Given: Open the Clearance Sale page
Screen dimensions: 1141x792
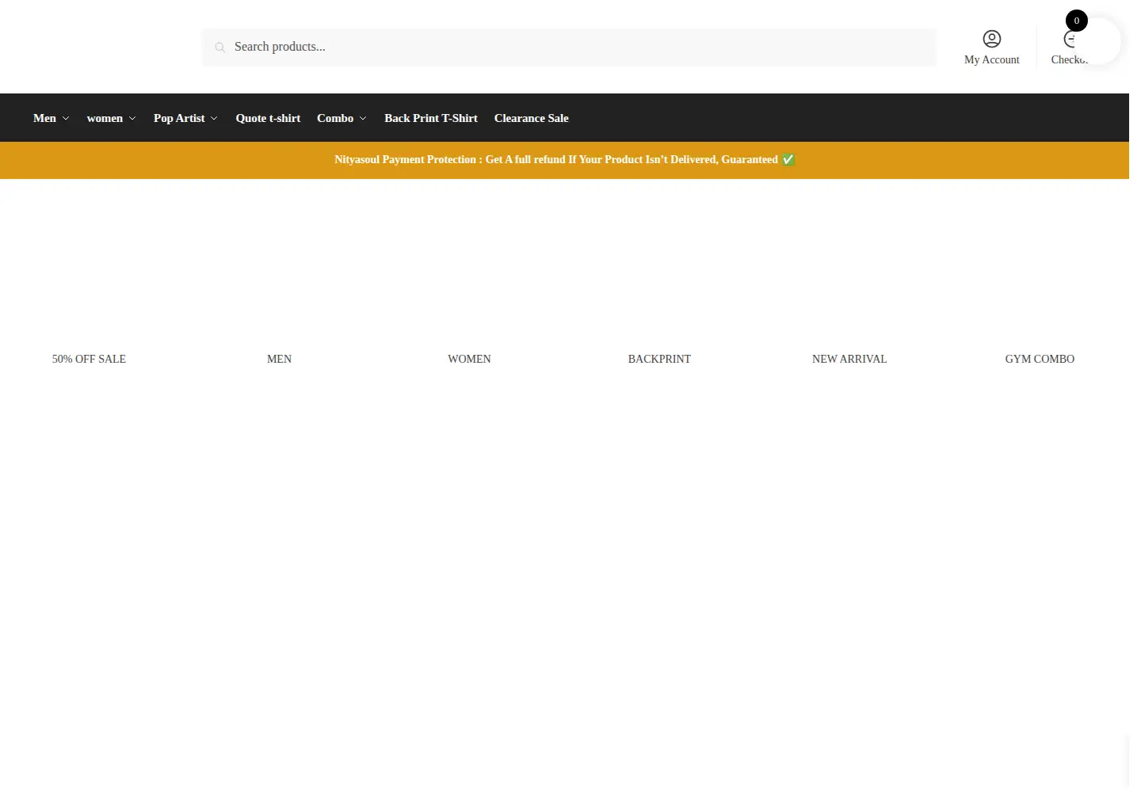Looking at the screenshot, I should 532,118.
